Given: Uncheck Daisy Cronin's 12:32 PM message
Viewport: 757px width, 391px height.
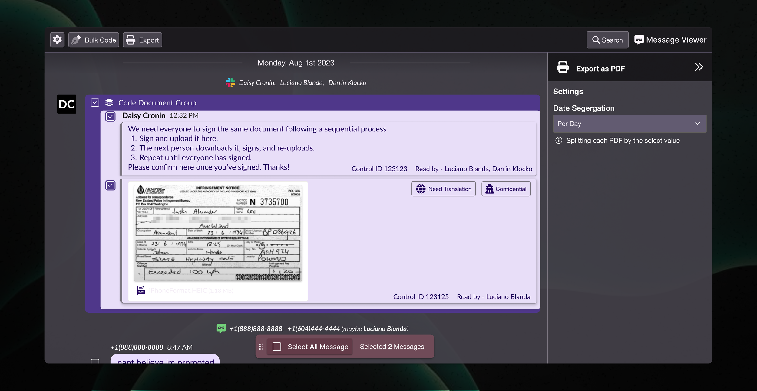Looking at the screenshot, I should pos(111,116).
